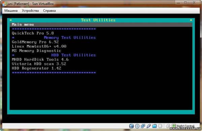The image size is (202, 131).
Task: Select the GoldMemory Pro 6.92 entry
Action: coord(35,42)
